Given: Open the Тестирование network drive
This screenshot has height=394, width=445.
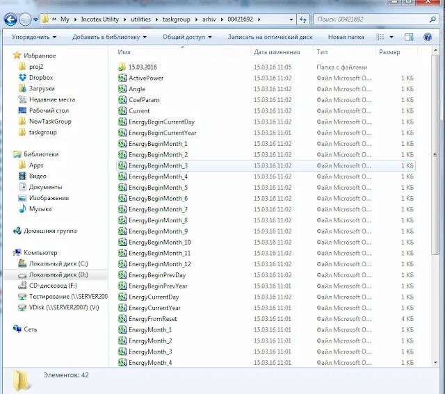Looking at the screenshot, I should click(68, 297).
